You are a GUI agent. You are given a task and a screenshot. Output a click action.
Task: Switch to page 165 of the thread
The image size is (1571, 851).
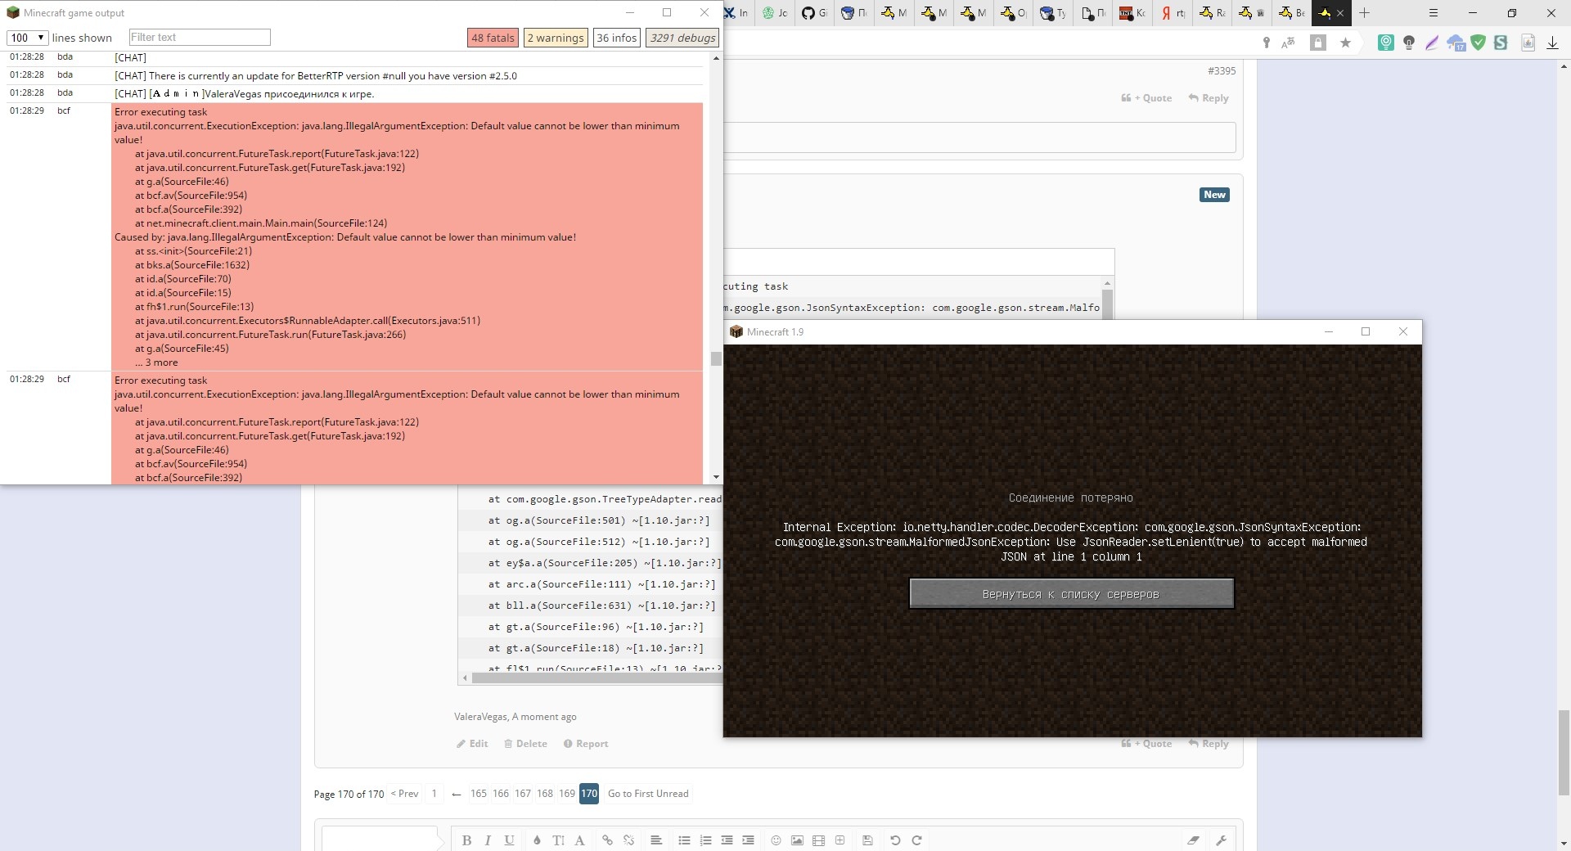pyautogui.click(x=479, y=794)
